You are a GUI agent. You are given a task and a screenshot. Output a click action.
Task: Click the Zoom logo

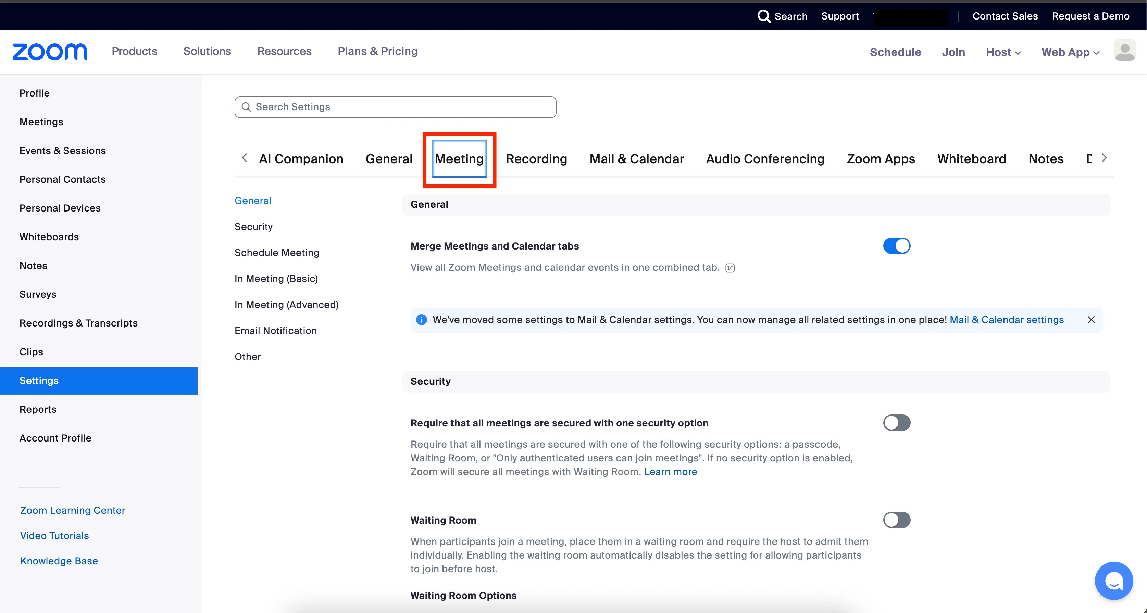(x=49, y=52)
